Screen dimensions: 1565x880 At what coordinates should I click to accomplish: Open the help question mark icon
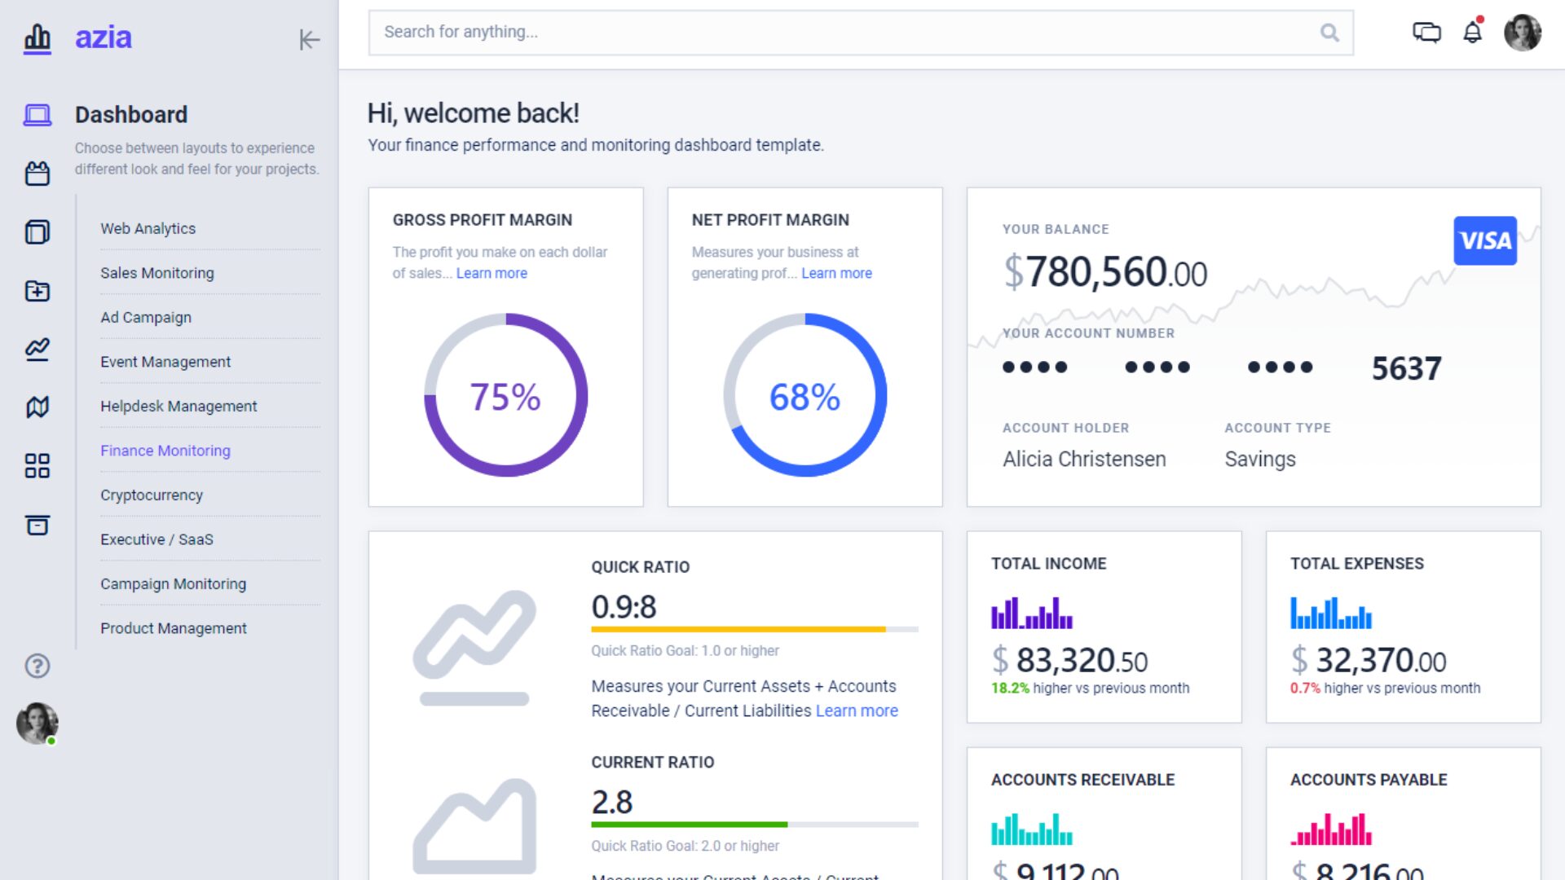[37, 667]
